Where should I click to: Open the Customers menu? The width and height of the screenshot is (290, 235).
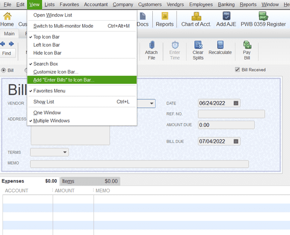[150, 5]
